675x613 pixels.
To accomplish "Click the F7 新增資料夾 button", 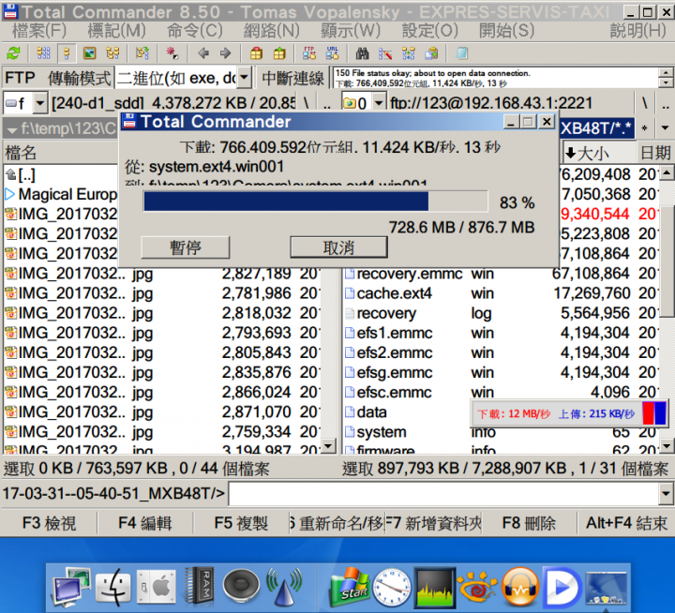I will pos(433,523).
